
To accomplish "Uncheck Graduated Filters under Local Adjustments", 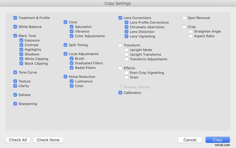I will click(72, 63).
